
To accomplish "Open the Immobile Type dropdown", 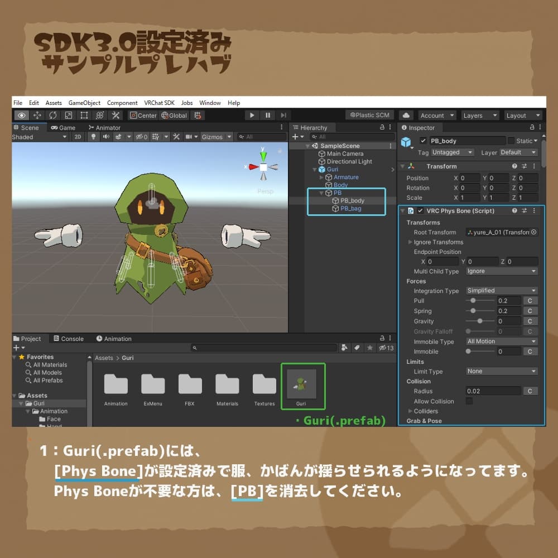I will click(501, 341).
